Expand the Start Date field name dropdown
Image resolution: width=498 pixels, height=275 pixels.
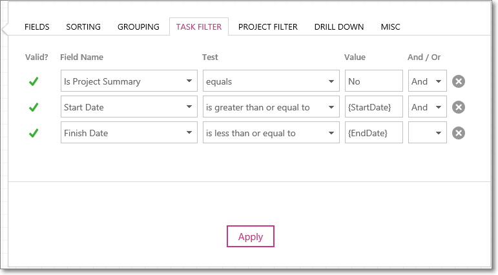click(129, 107)
